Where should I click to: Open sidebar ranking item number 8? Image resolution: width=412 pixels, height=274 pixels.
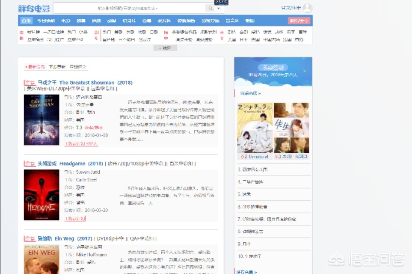coord(250,232)
